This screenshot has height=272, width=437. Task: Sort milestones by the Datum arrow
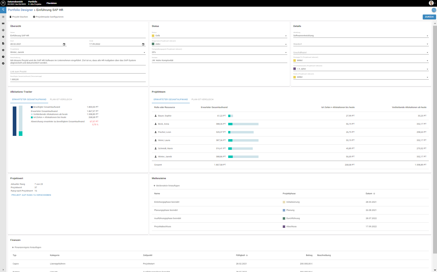click(374, 194)
